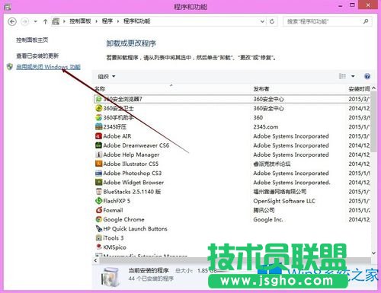Focus the 搜索"程序和功能" search box
This screenshot has width=381, height=293.
pos(328,21)
